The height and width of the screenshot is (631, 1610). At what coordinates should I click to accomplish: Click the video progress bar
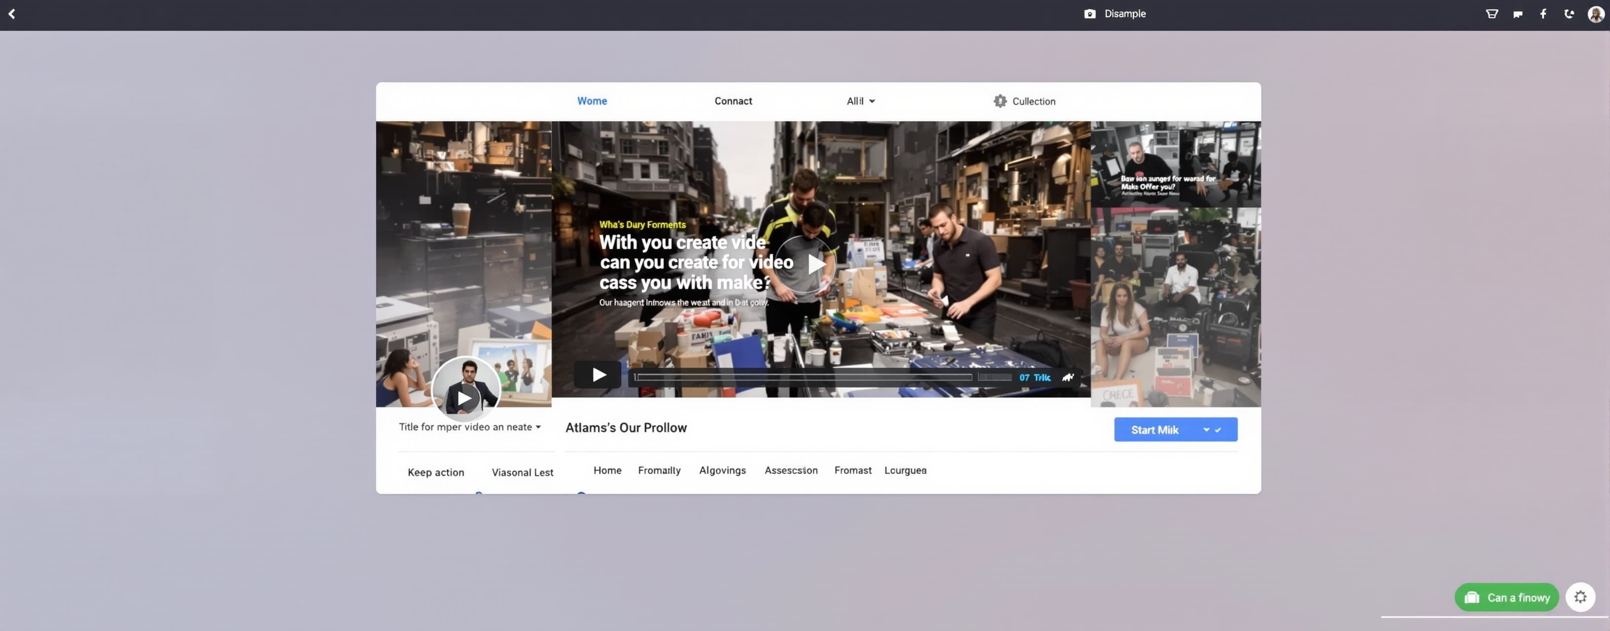(803, 377)
